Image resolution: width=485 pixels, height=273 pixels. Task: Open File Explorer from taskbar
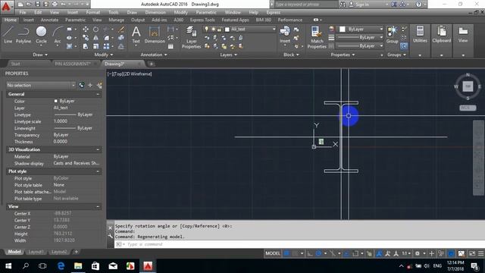point(78,266)
